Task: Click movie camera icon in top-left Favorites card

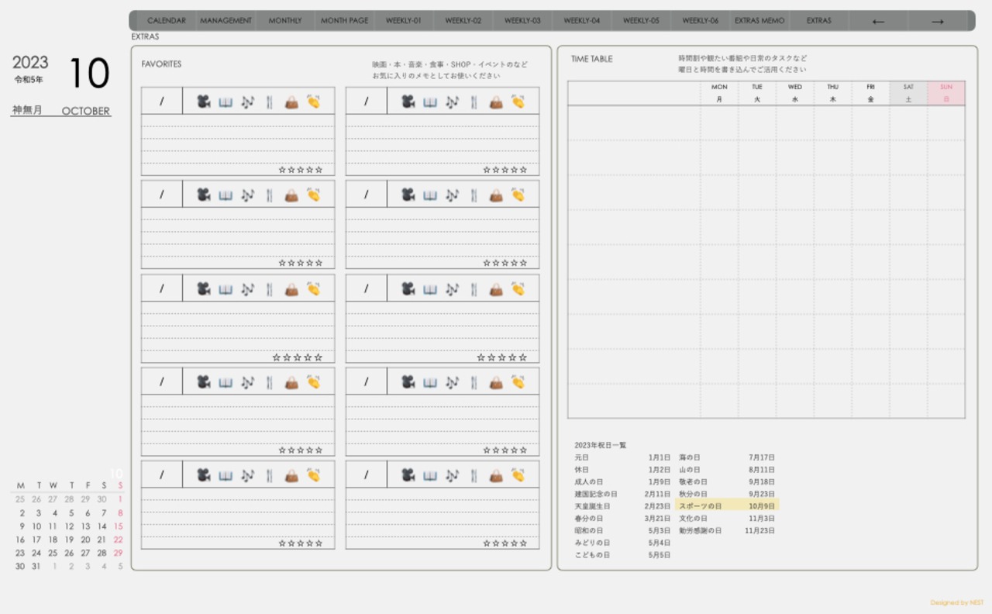Action: click(x=204, y=102)
